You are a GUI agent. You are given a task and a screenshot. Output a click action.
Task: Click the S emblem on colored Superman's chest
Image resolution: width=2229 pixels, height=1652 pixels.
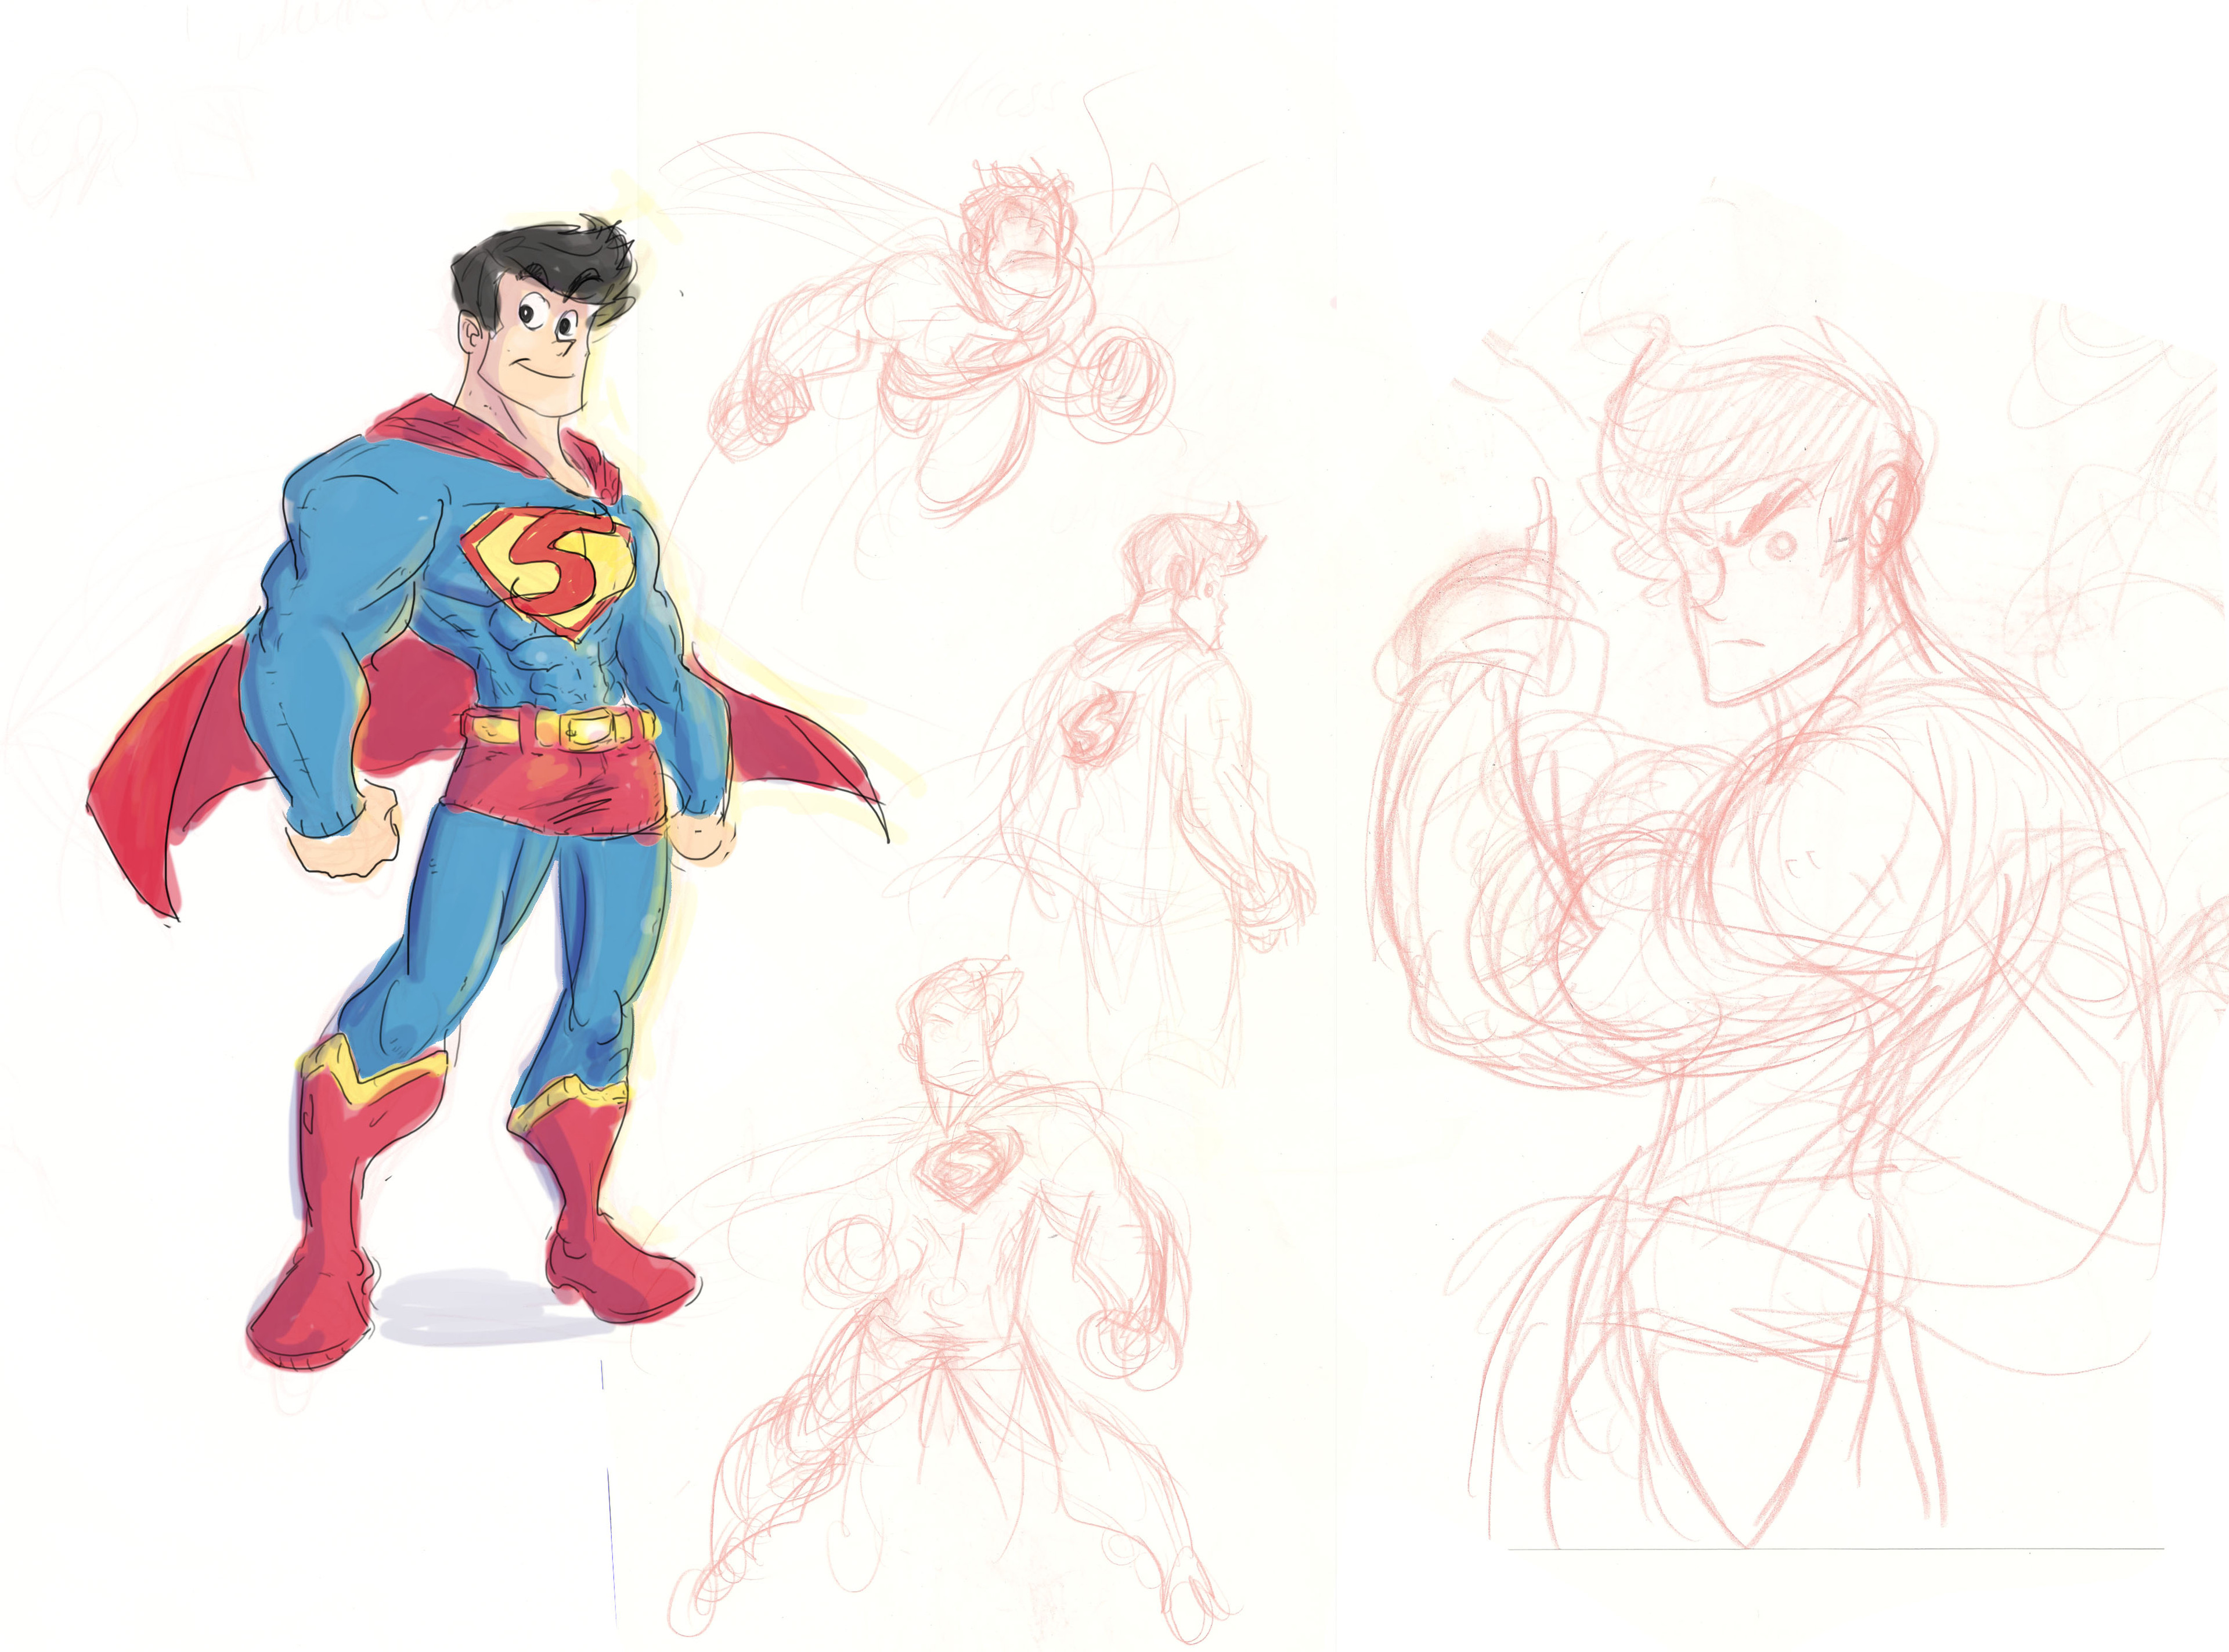click(x=548, y=573)
